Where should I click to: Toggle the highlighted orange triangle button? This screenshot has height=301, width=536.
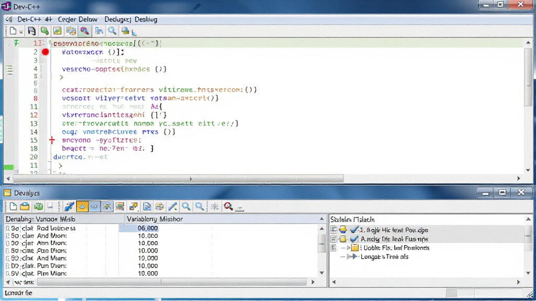(x=82, y=206)
